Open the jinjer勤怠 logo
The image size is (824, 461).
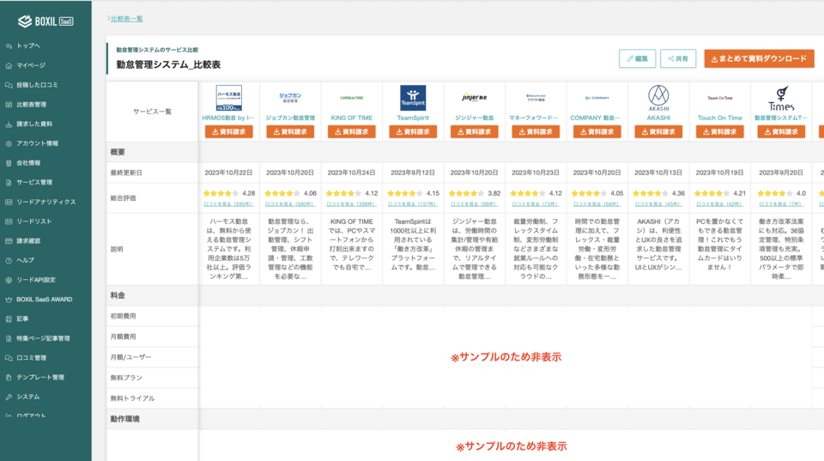point(474,98)
